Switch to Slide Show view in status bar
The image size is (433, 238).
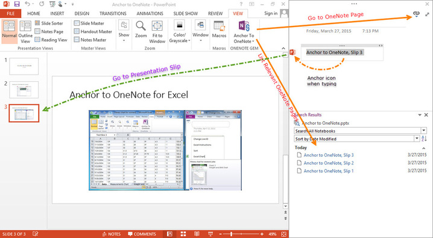[x=210, y=234]
